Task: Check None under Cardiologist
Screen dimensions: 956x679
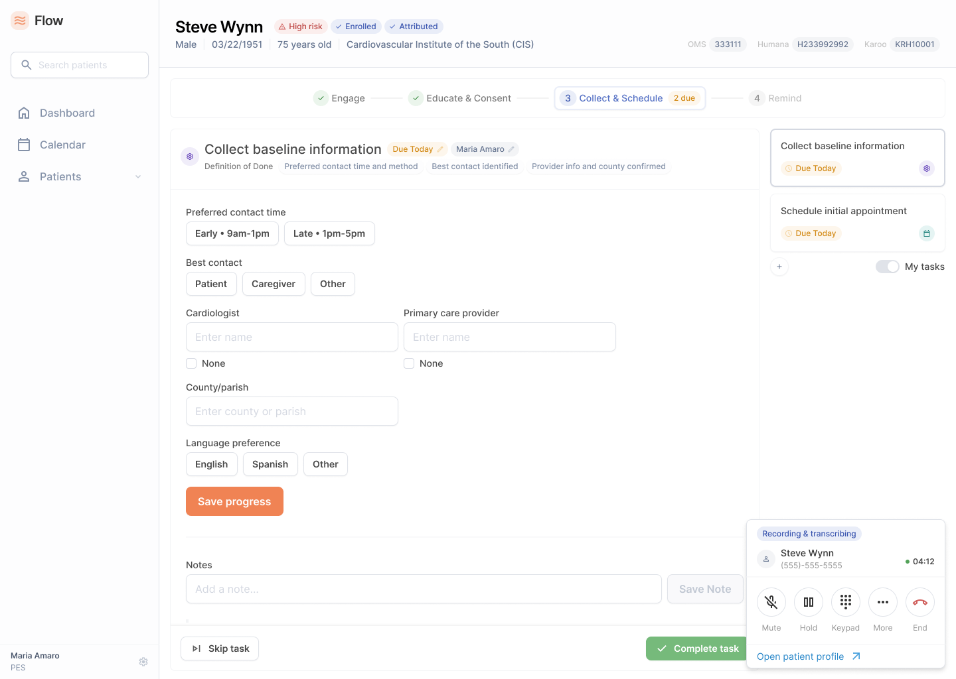Action: point(191,363)
